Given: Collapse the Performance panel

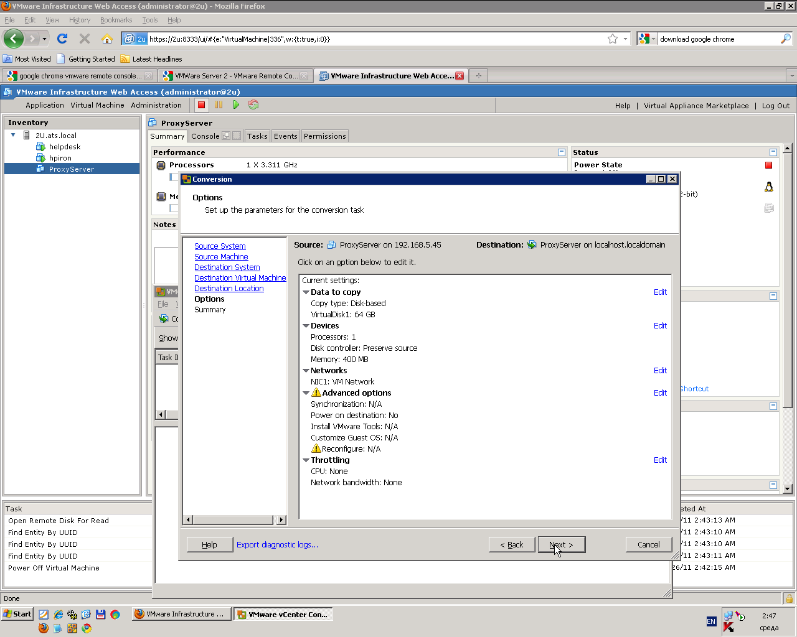Looking at the screenshot, I should pos(562,152).
